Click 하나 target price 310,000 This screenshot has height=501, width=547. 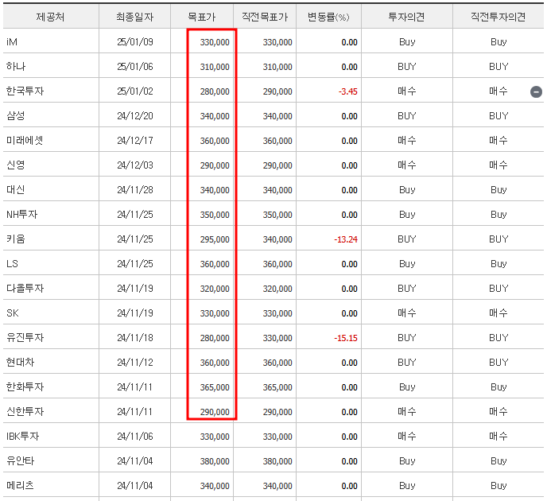pos(215,67)
